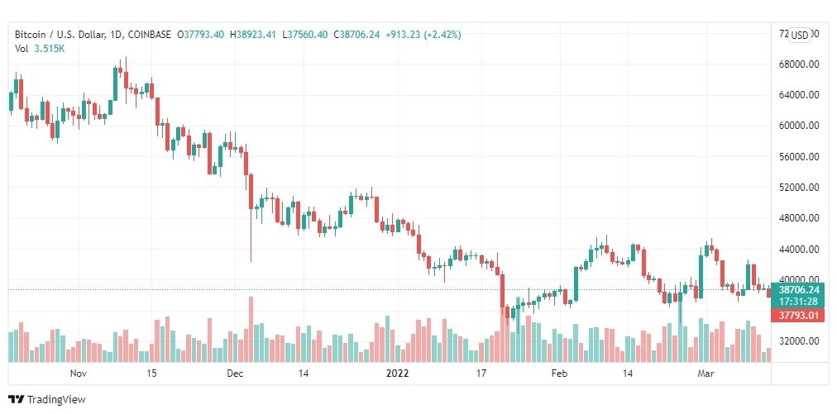Click the Vol 3.515K indicator label
Screen dimensions: 837x414
pos(38,49)
